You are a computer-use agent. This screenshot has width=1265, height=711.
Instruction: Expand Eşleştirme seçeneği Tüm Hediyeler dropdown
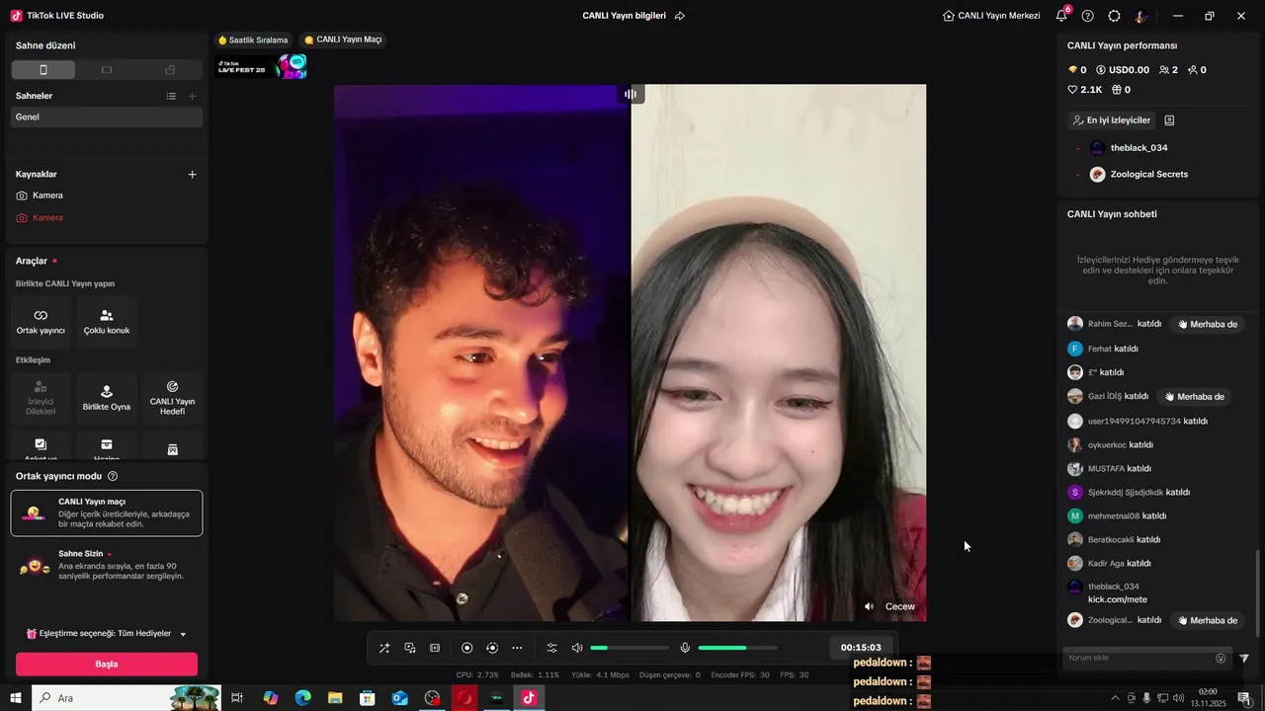click(x=107, y=633)
